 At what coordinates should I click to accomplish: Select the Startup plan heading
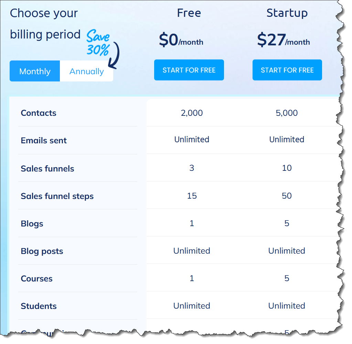[287, 13]
